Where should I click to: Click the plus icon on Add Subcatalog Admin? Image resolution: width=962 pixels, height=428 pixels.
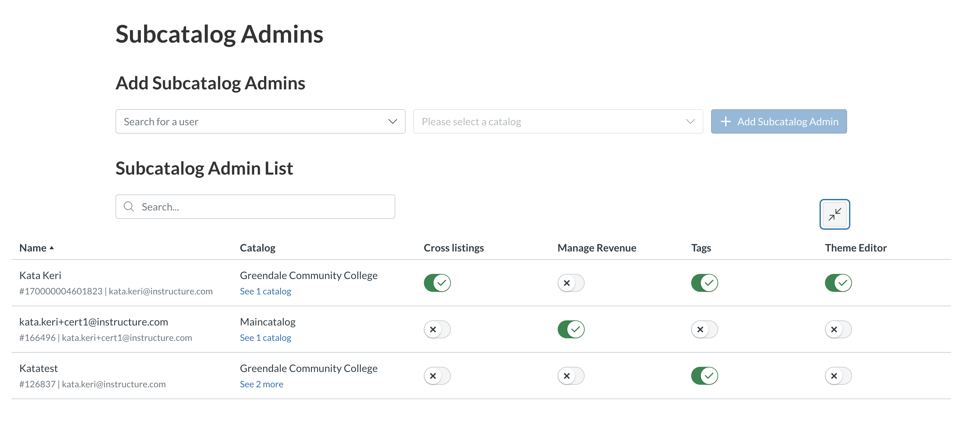725,121
